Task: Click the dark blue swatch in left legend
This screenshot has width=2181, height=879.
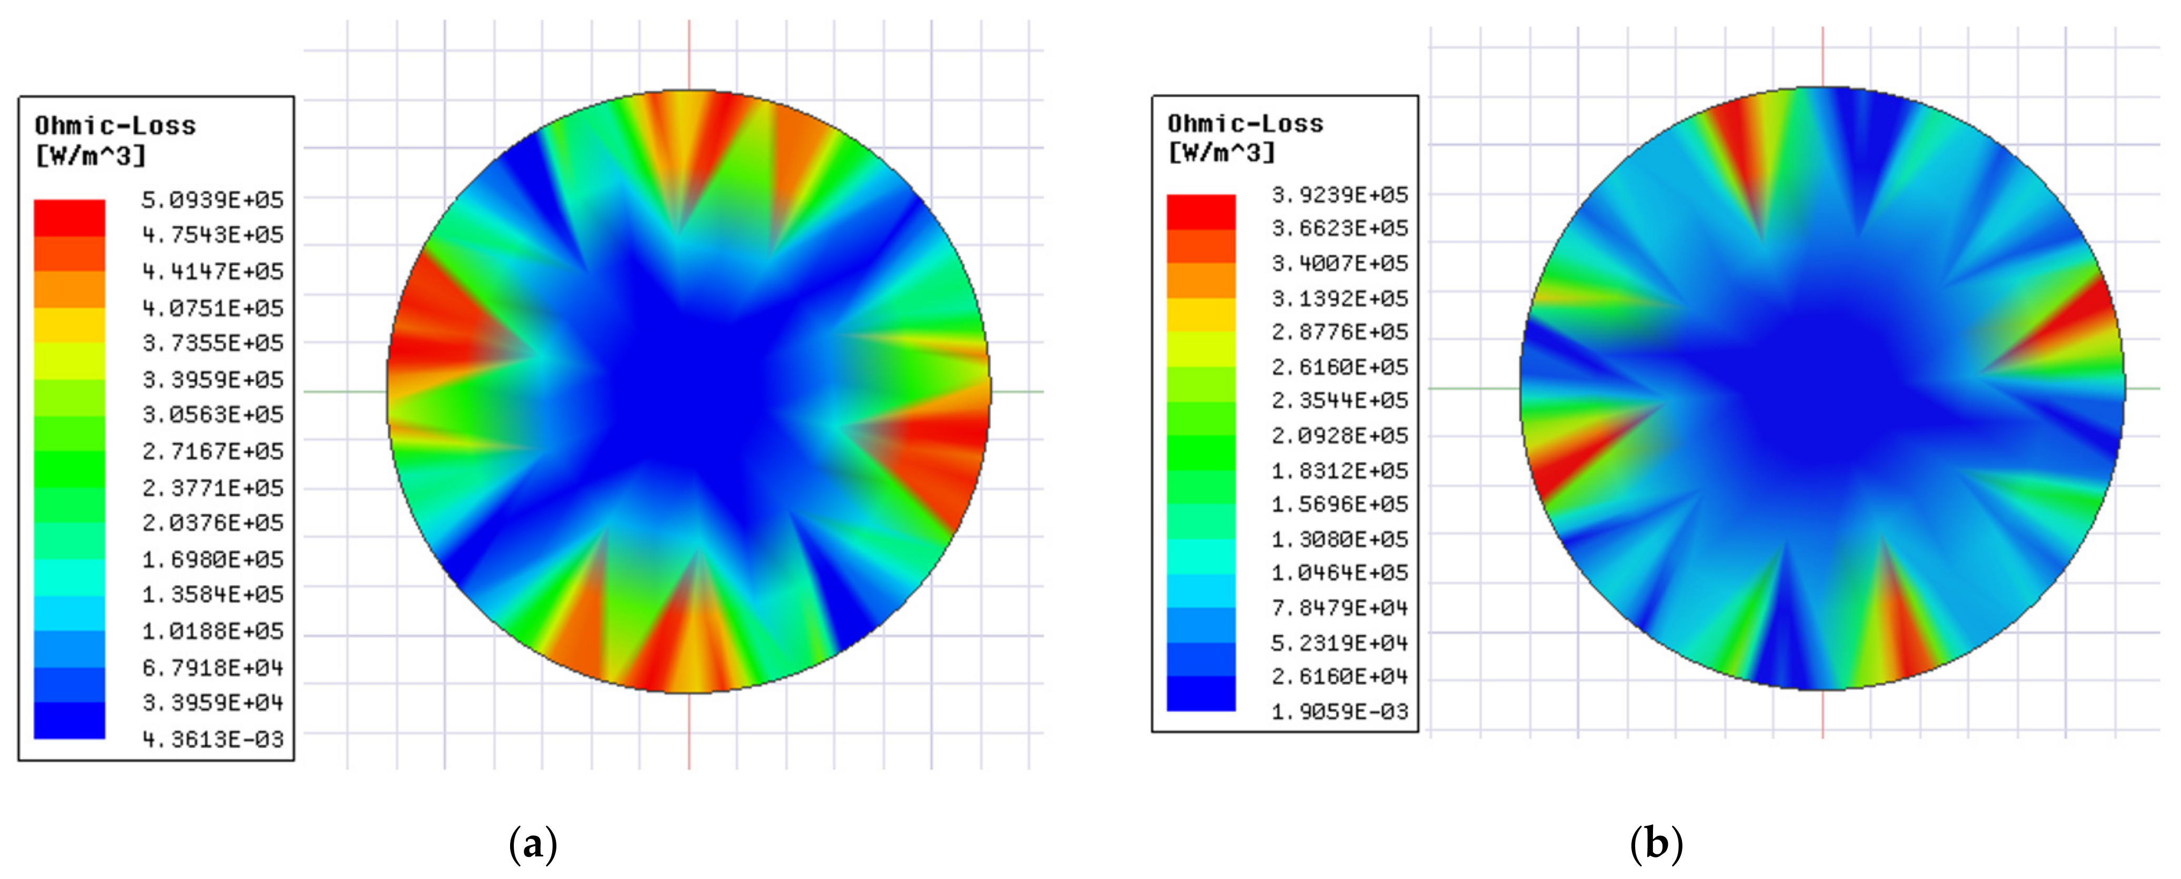Action: click(x=69, y=720)
